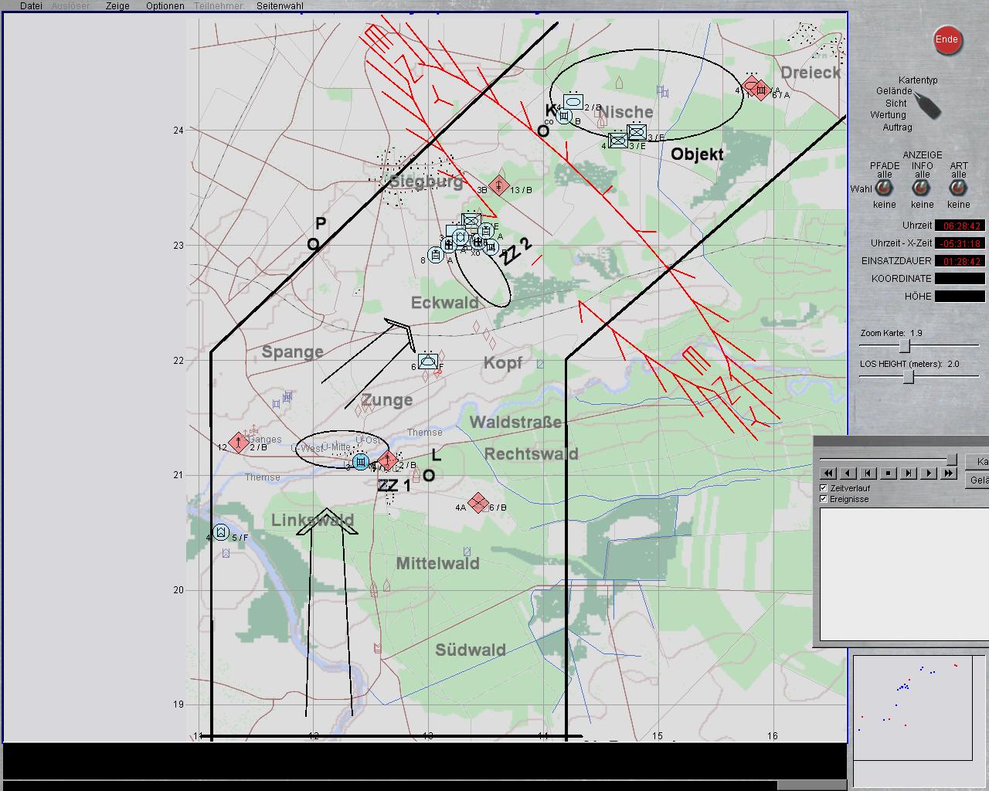The height and width of the screenshot is (791, 989).
Task: Flip the PFADE toggle switch
Action: pyautogui.click(x=885, y=188)
